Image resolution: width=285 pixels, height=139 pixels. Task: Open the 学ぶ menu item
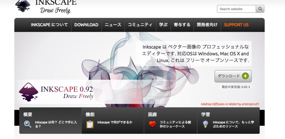163,25
